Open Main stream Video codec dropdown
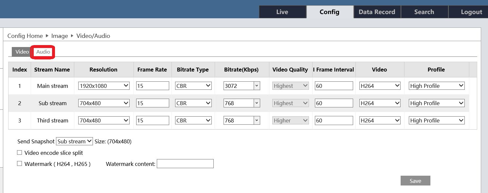Screen dimensions: 488x193 380,86
